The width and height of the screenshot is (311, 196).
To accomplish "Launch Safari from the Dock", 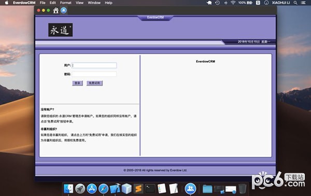I will (103, 189).
